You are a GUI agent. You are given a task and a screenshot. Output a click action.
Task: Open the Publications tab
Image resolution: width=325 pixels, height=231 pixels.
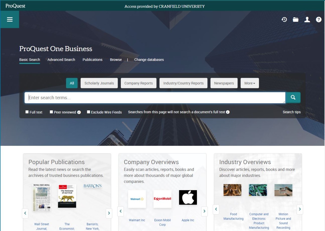pyautogui.click(x=92, y=59)
